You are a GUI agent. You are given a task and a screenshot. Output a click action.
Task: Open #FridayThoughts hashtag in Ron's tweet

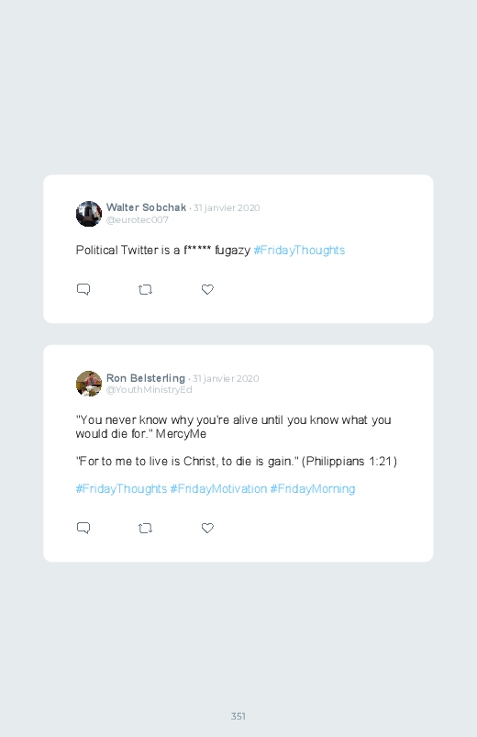tap(121, 489)
